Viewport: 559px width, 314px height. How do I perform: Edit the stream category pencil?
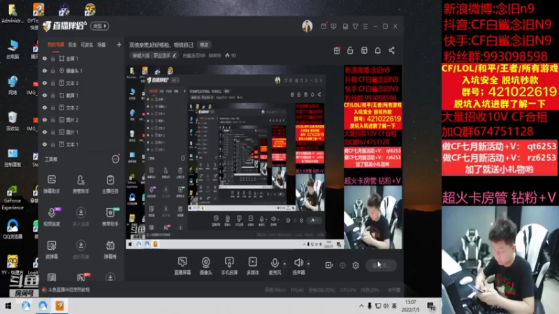(174, 56)
